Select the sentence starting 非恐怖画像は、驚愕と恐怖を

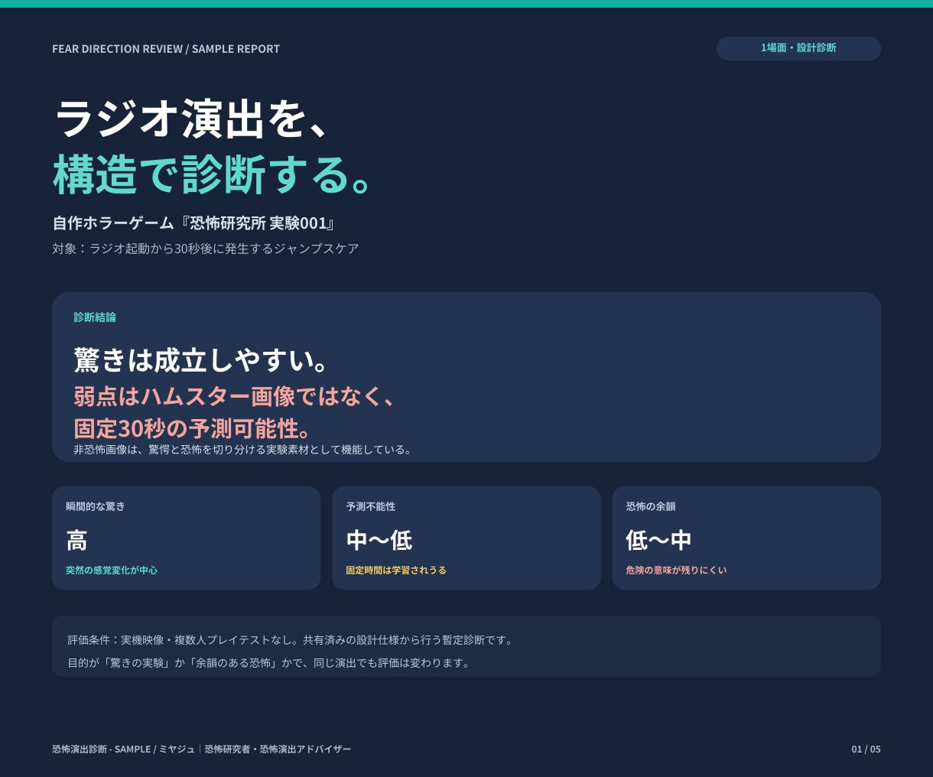click(244, 450)
